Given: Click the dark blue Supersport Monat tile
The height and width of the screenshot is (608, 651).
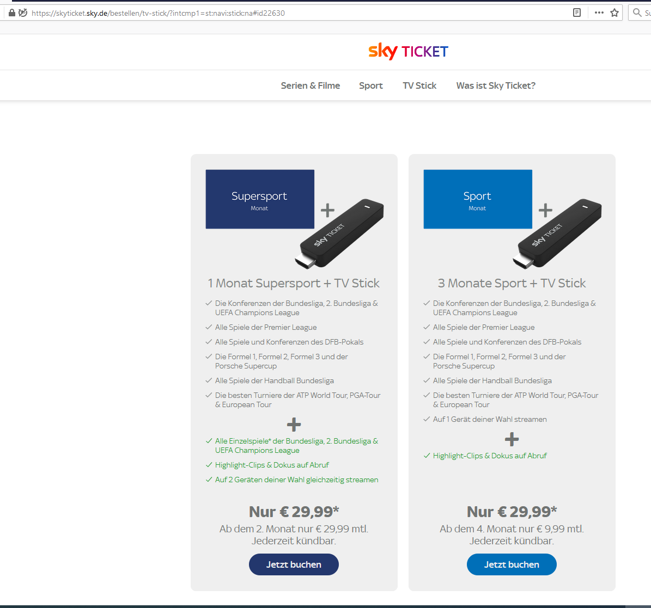Looking at the screenshot, I should pos(260,199).
